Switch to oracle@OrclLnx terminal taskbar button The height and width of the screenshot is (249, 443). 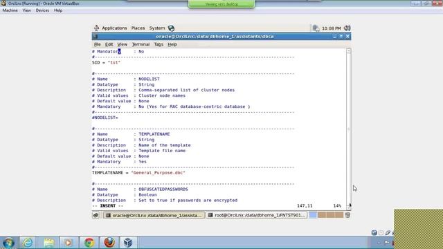(154, 215)
